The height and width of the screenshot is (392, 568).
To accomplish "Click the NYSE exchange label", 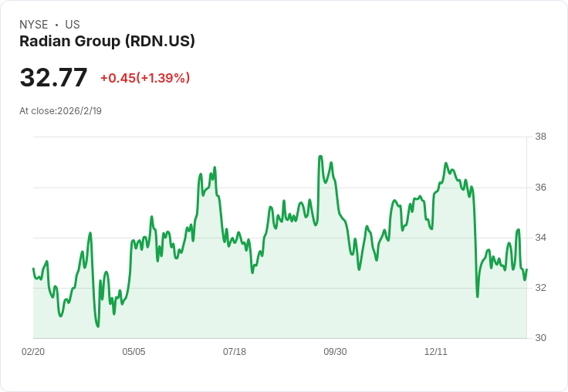I will coord(34,25).
